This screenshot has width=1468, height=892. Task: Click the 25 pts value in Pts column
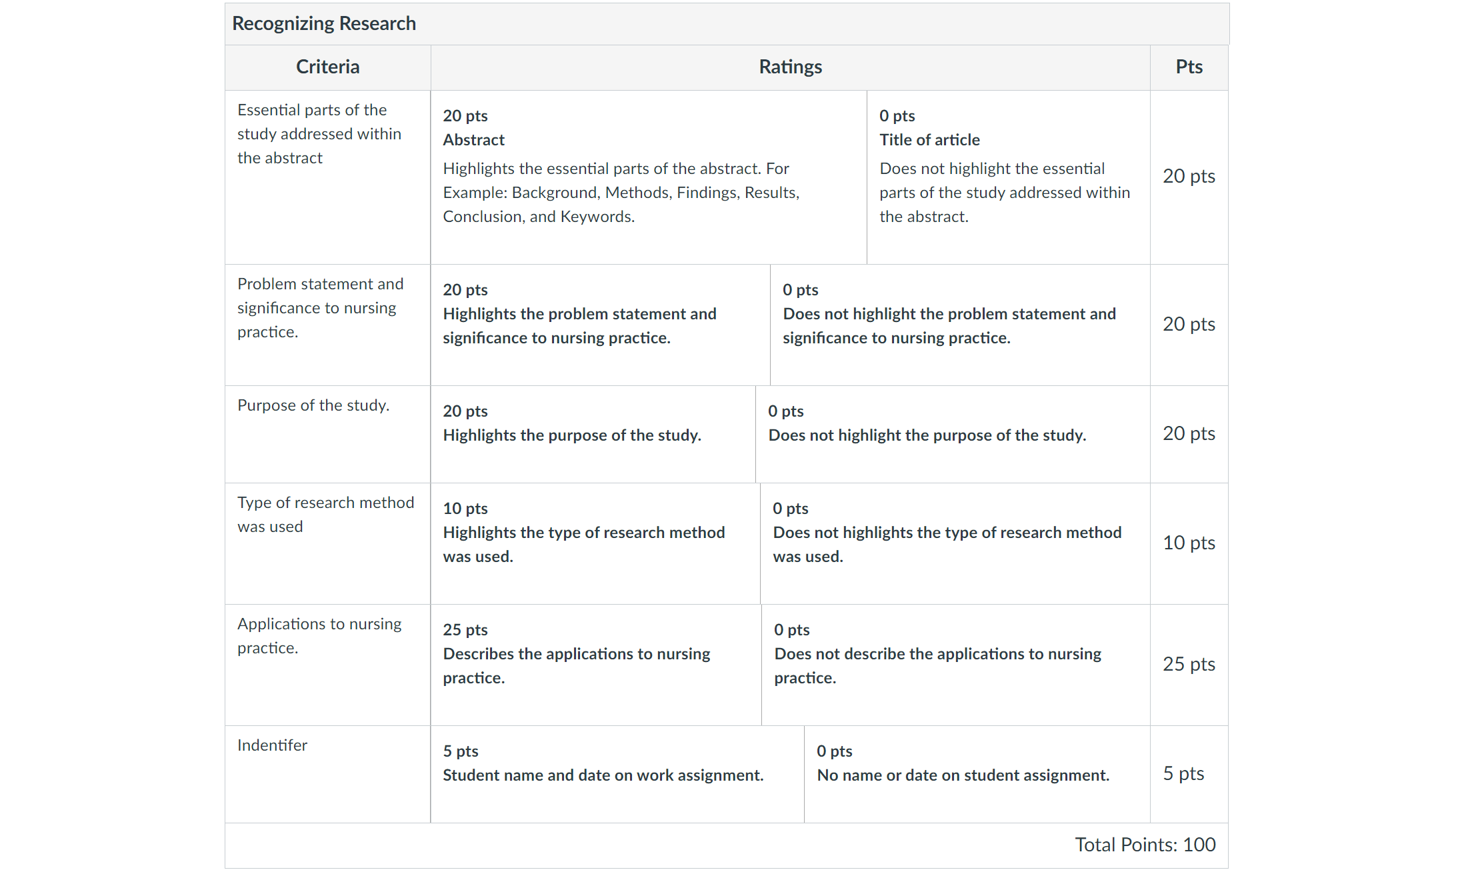tap(1189, 664)
